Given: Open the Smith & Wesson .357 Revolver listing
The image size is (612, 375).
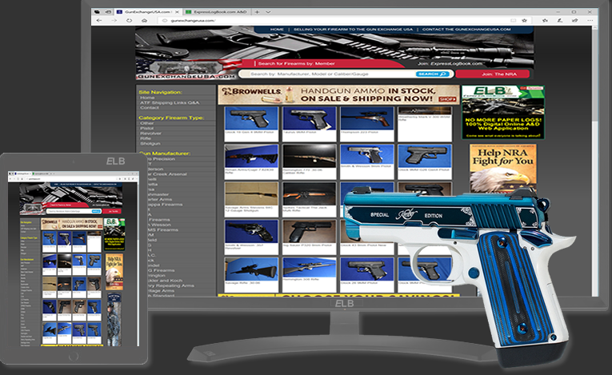Looking at the screenshot, I should pos(251,237).
